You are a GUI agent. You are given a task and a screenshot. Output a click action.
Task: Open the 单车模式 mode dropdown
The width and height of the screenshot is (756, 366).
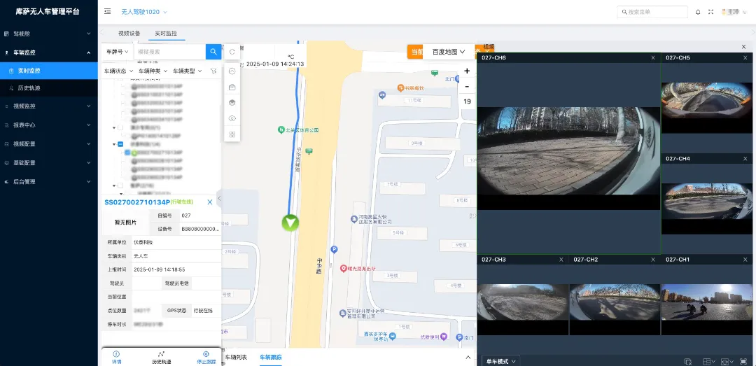[x=501, y=361]
